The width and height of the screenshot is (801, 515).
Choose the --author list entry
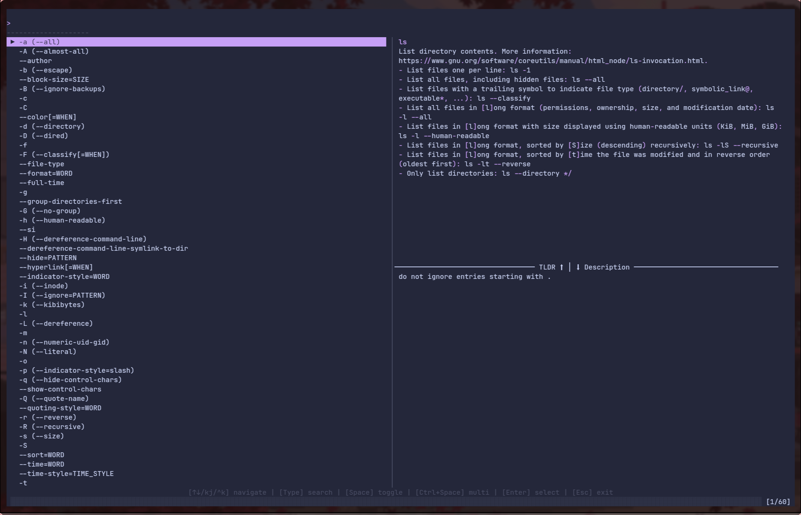(36, 61)
